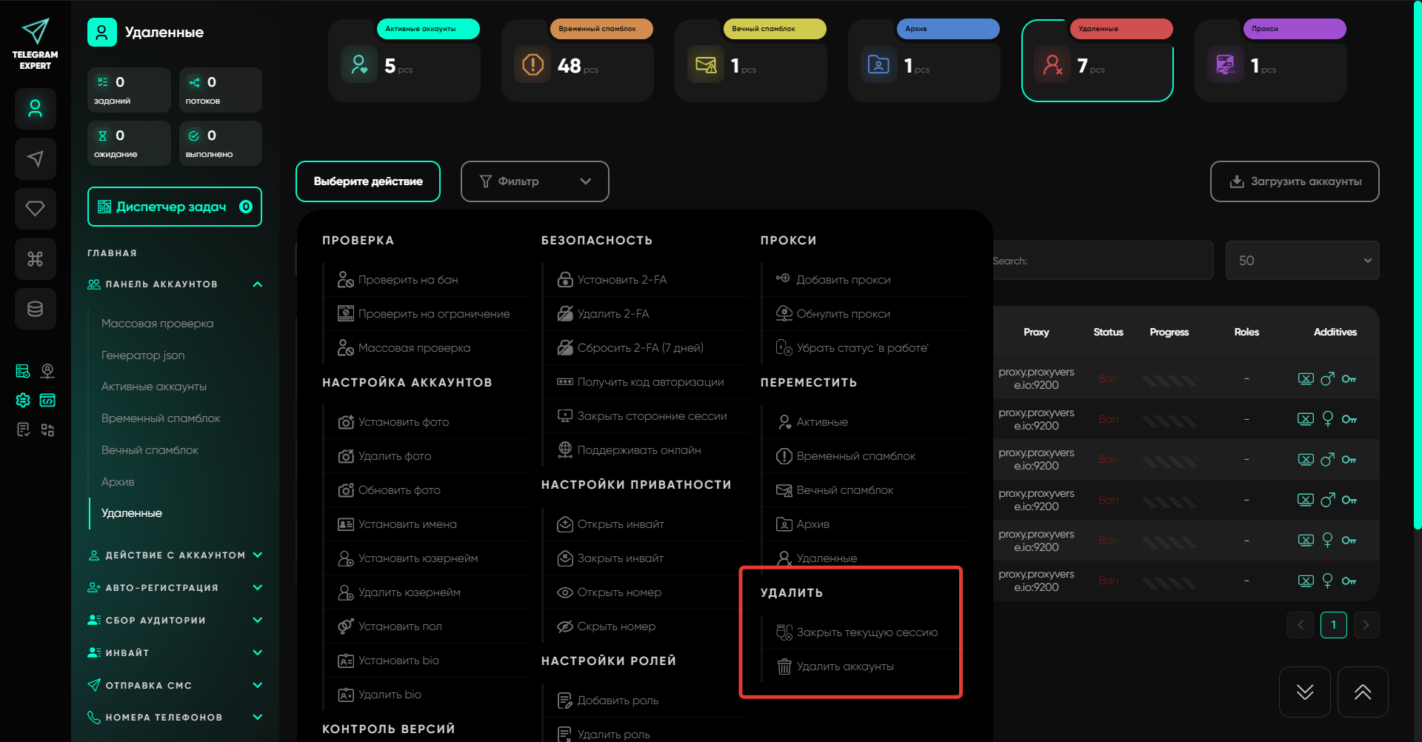
Task: Select the Временный спамблок status card
Action: pyautogui.click(x=578, y=61)
